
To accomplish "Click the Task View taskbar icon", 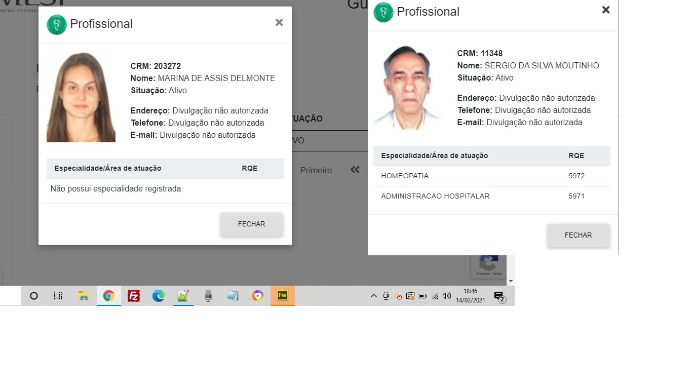I will (58, 296).
